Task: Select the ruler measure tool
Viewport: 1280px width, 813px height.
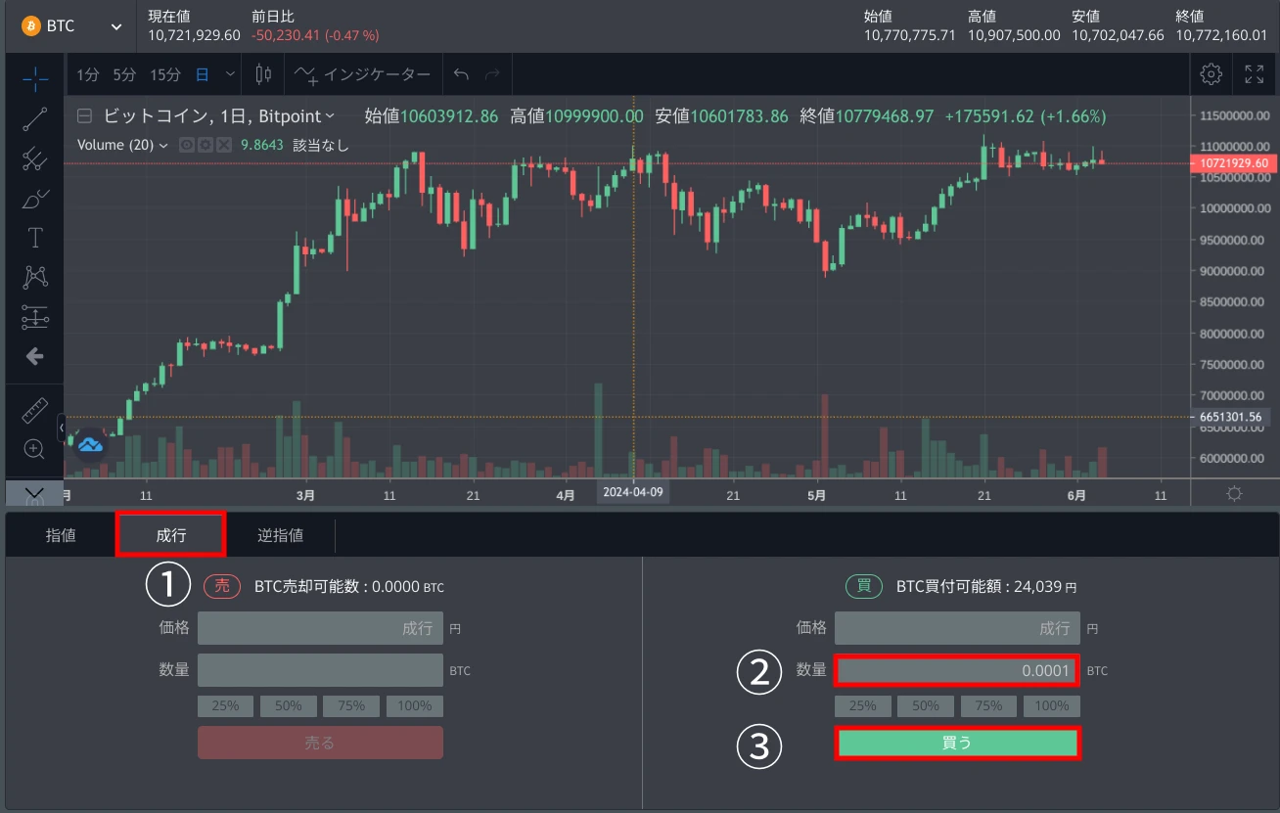Action: coord(35,410)
